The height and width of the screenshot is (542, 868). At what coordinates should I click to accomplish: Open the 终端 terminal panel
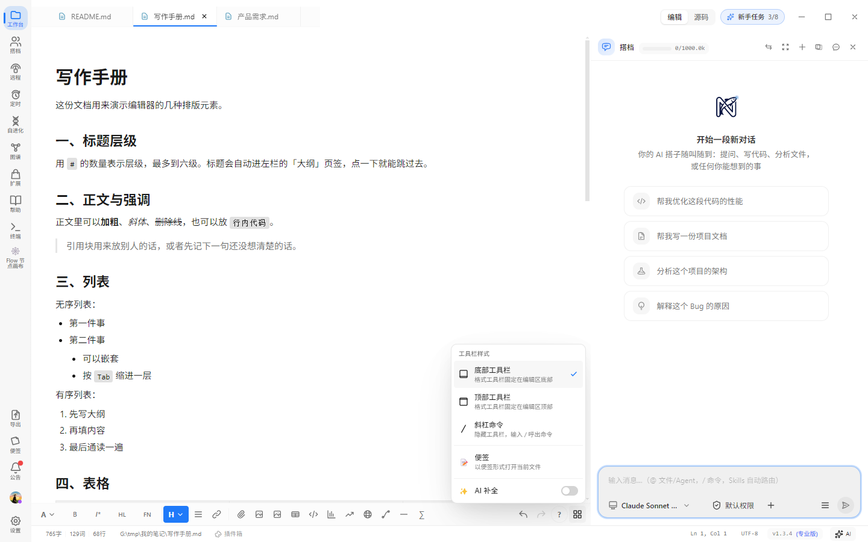(x=16, y=231)
